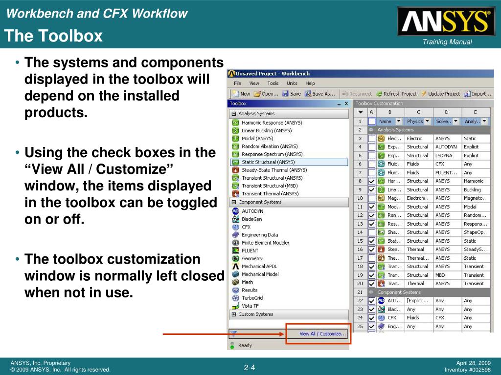Open the Analysis column filter dropdown
The width and height of the screenshot is (501, 375).
[484, 121]
